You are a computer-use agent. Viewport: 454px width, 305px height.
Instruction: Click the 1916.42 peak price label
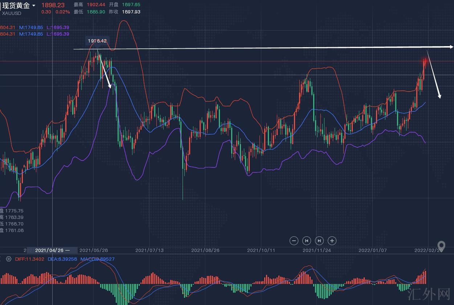pos(97,41)
